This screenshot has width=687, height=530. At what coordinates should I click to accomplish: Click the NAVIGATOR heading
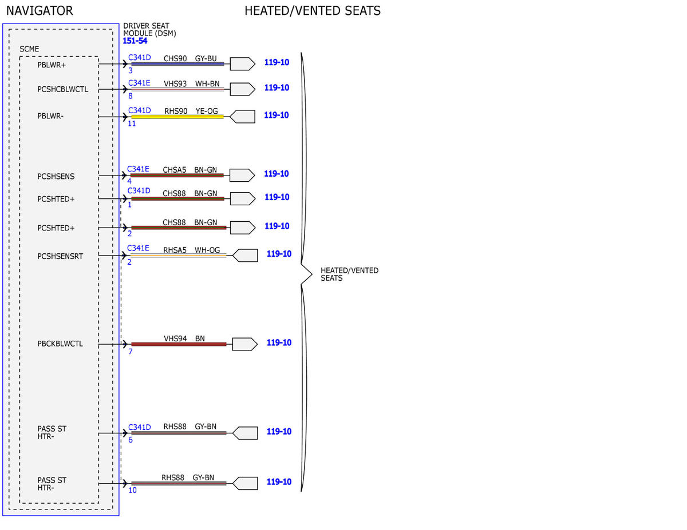(x=40, y=10)
